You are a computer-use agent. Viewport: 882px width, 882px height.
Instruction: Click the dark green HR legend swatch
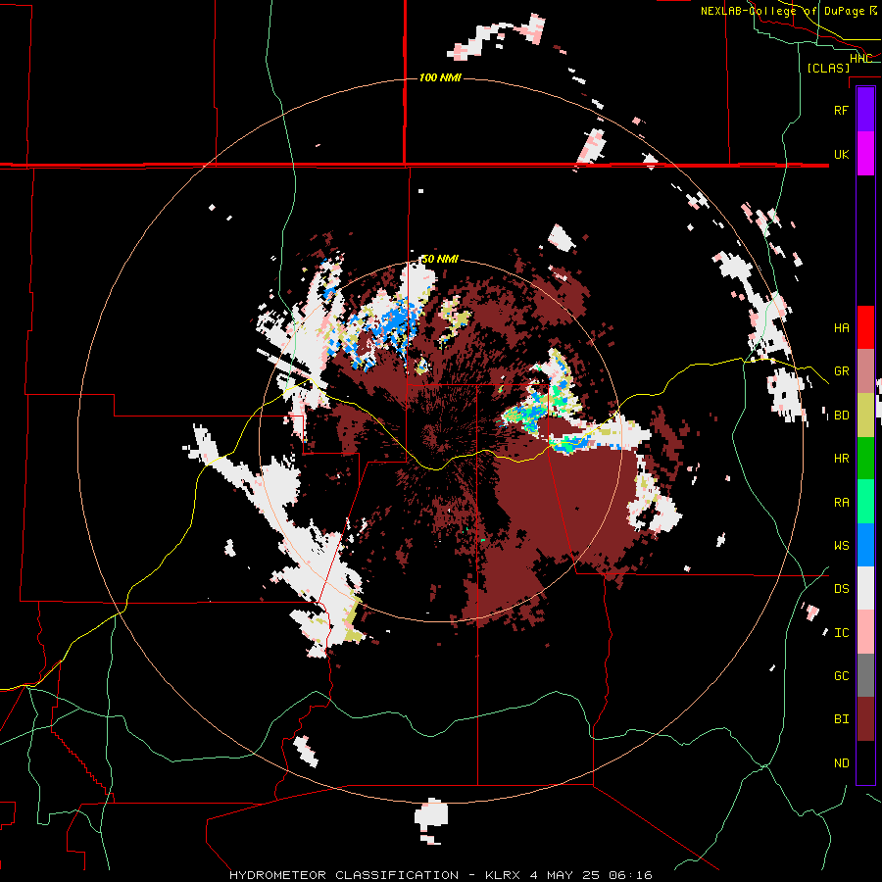865,459
